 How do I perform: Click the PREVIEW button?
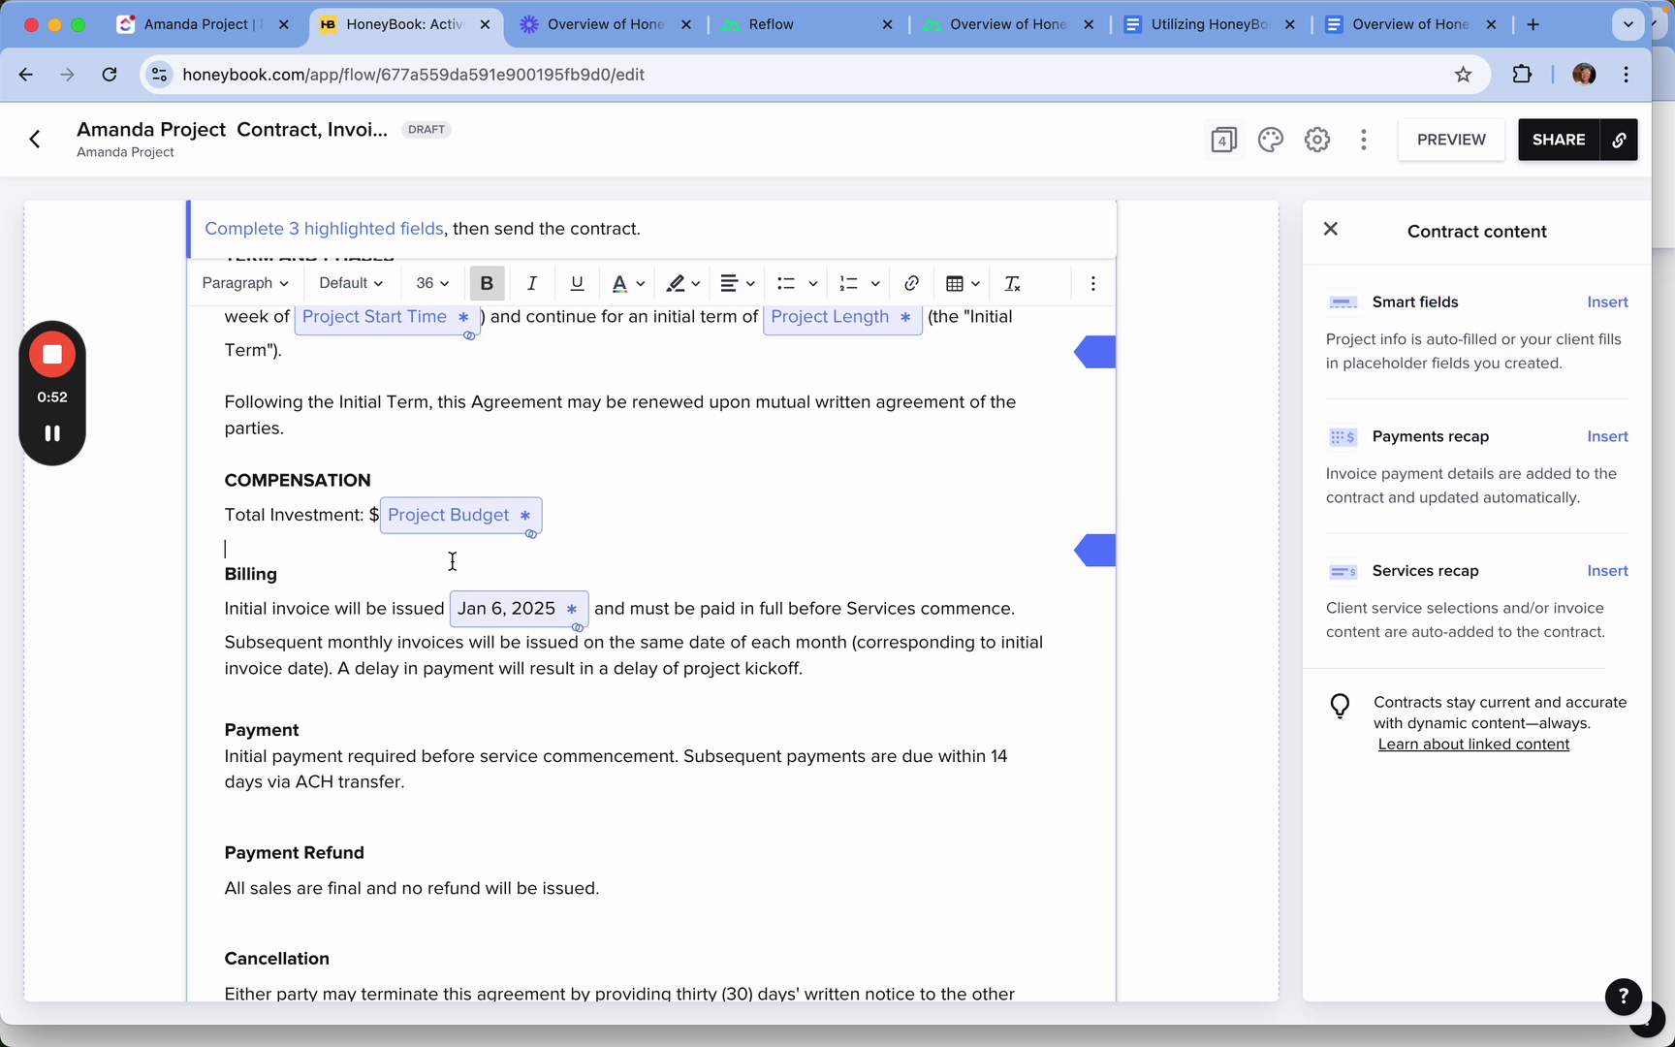point(1451,140)
